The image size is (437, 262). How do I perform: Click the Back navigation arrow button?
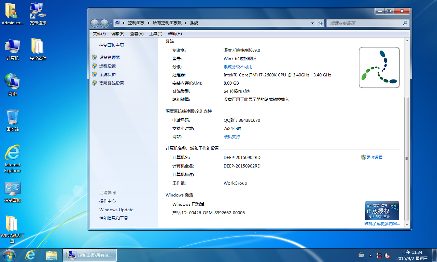(x=95, y=23)
